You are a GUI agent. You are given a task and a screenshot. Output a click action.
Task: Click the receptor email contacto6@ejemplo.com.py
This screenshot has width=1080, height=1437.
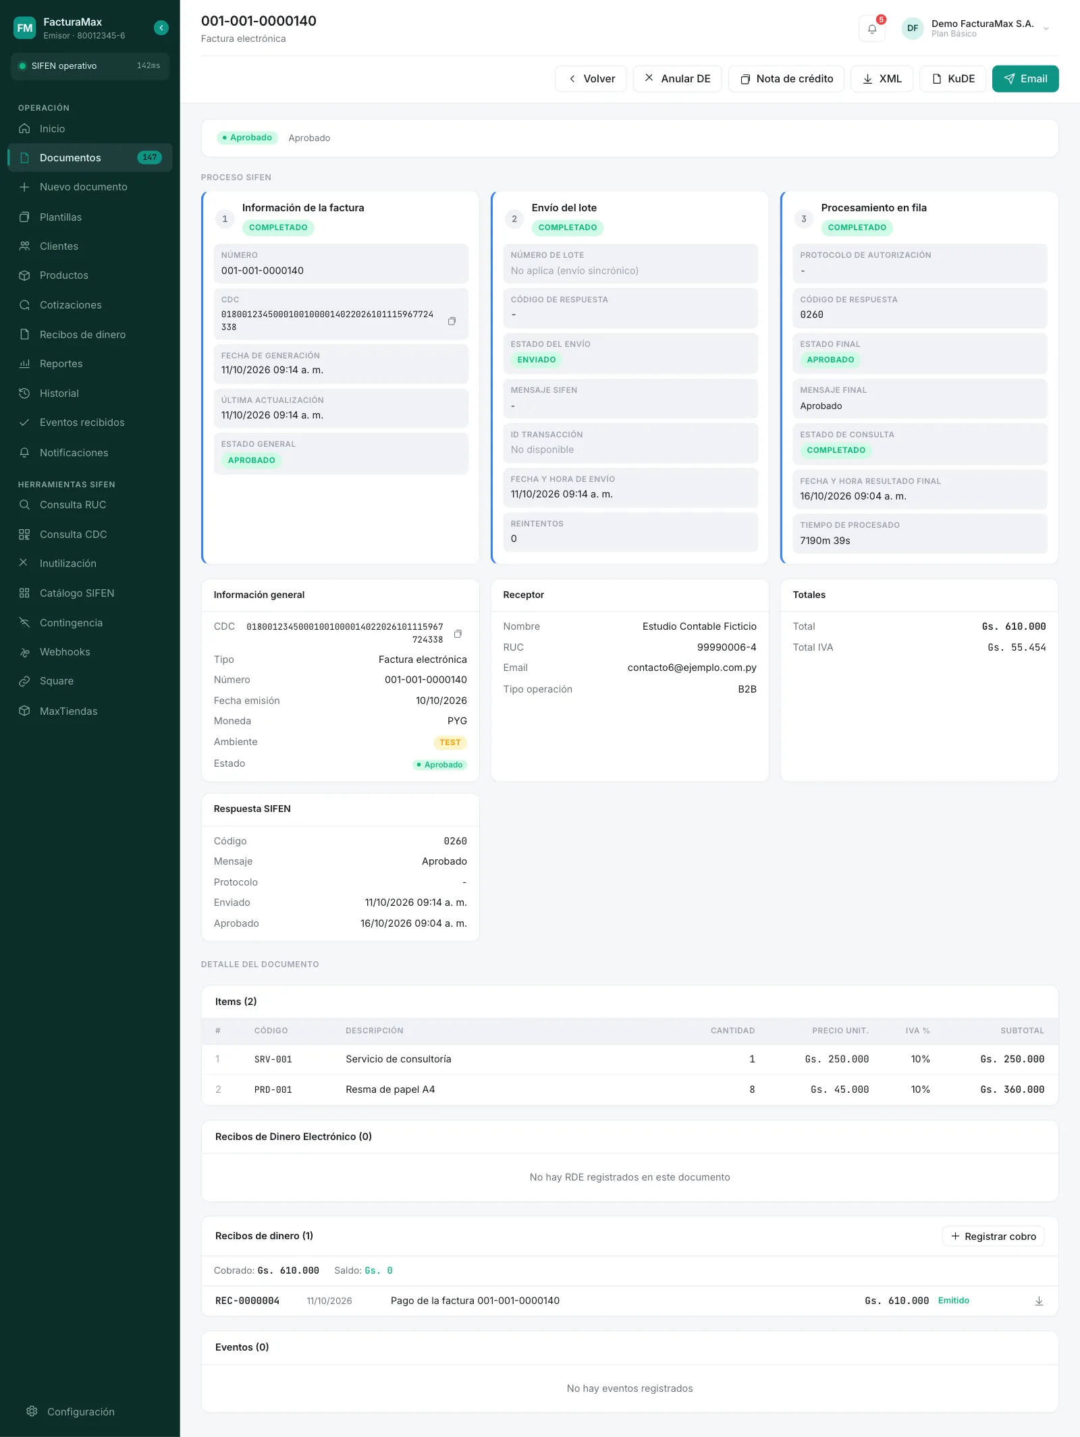pyautogui.click(x=692, y=668)
